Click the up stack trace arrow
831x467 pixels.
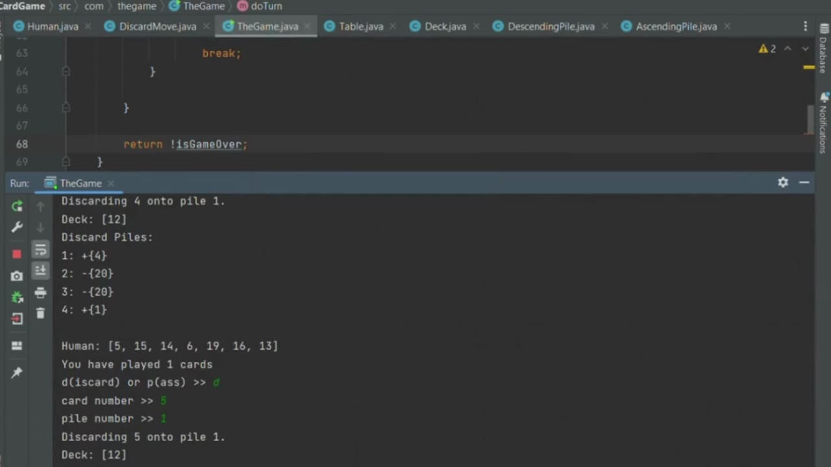40,206
